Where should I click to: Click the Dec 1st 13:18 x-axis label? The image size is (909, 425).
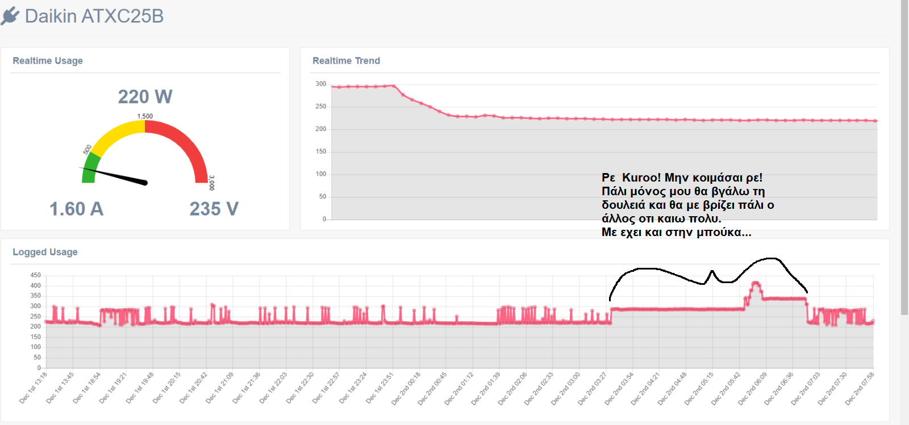(x=34, y=388)
